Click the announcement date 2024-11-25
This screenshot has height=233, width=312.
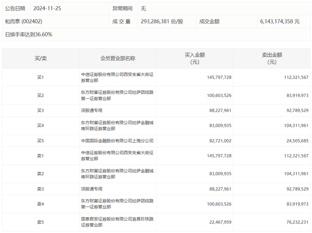coord(47,8)
